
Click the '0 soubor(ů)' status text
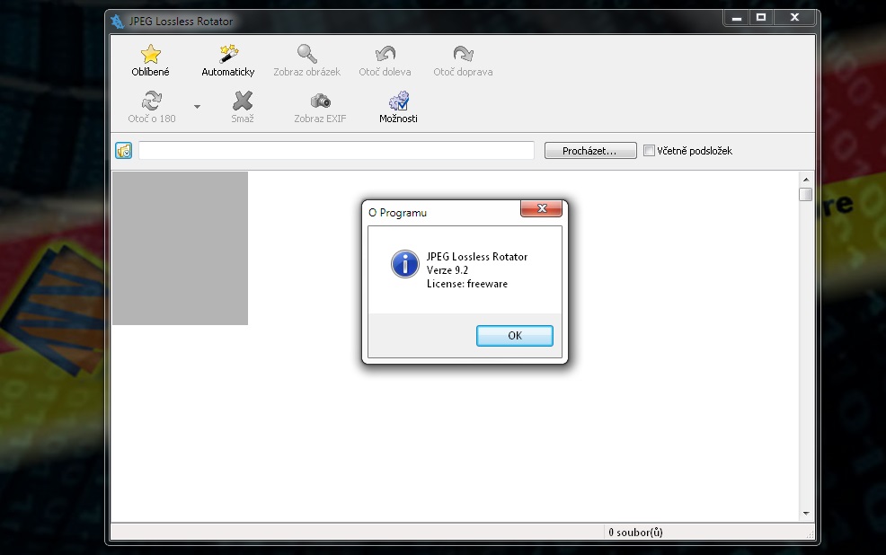(635, 532)
